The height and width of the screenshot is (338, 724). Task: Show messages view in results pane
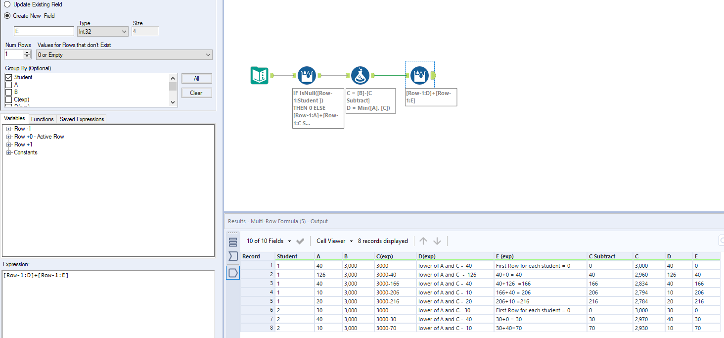point(233,242)
